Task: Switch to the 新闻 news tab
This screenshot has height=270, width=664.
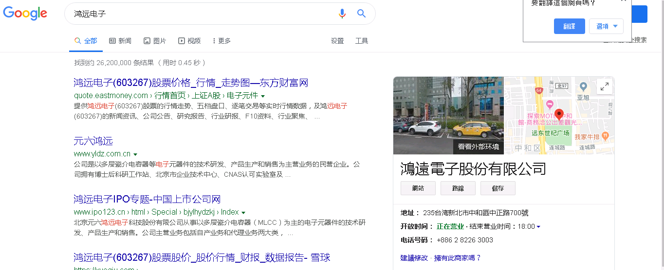Action: click(120, 41)
